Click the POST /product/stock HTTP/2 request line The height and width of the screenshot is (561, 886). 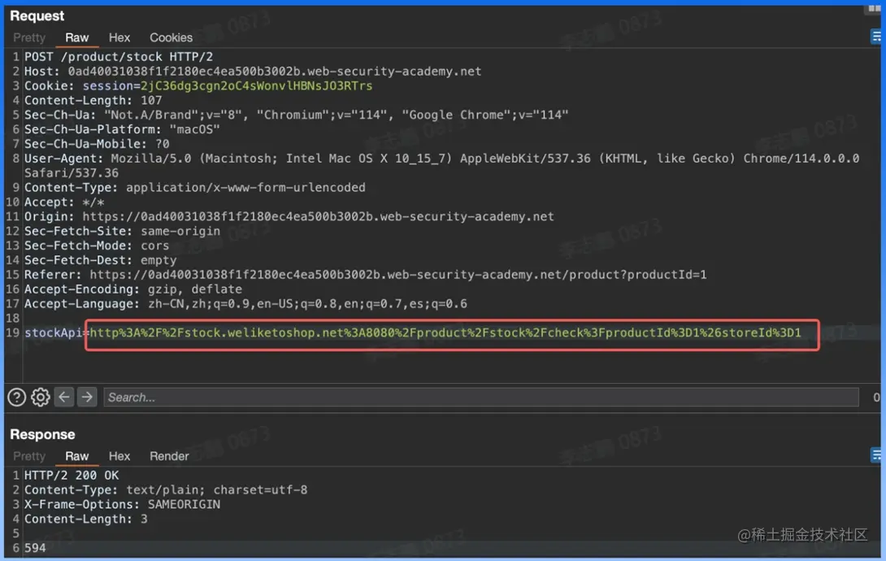(x=119, y=56)
